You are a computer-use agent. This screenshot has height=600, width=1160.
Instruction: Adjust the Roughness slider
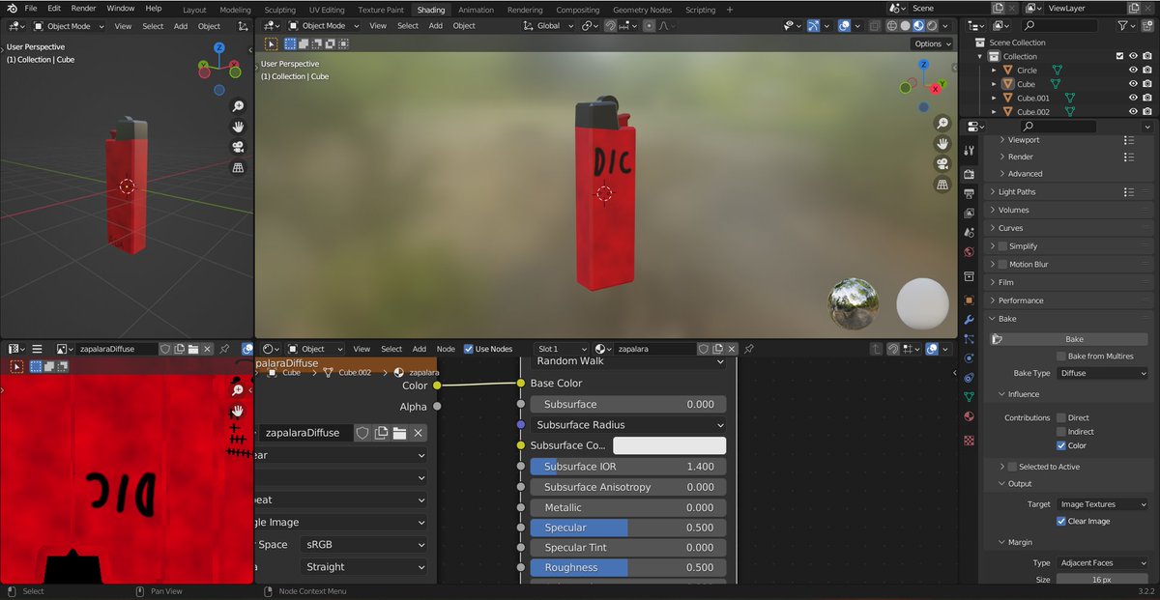pyautogui.click(x=628, y=568)
